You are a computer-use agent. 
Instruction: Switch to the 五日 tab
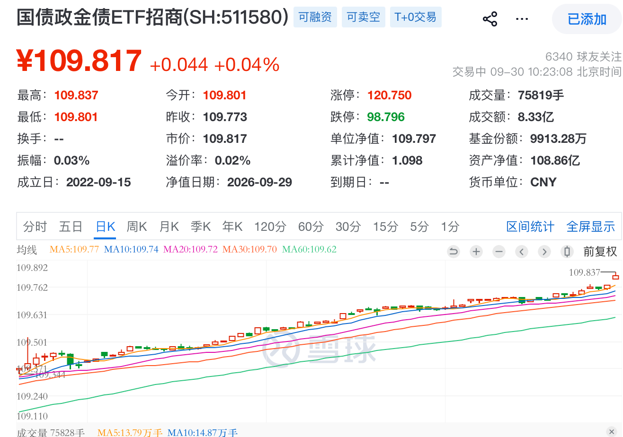click(71, 227)
